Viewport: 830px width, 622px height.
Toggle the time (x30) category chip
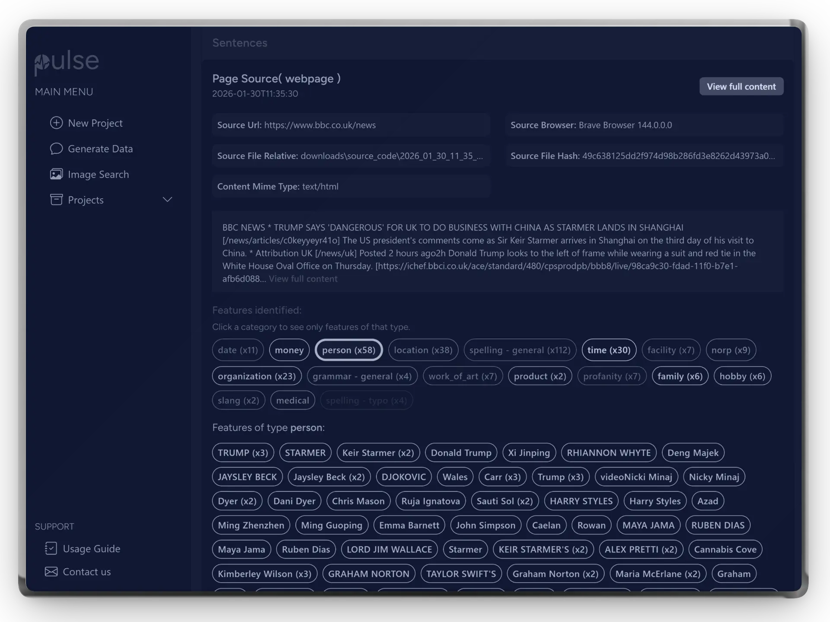coord(609,350)
